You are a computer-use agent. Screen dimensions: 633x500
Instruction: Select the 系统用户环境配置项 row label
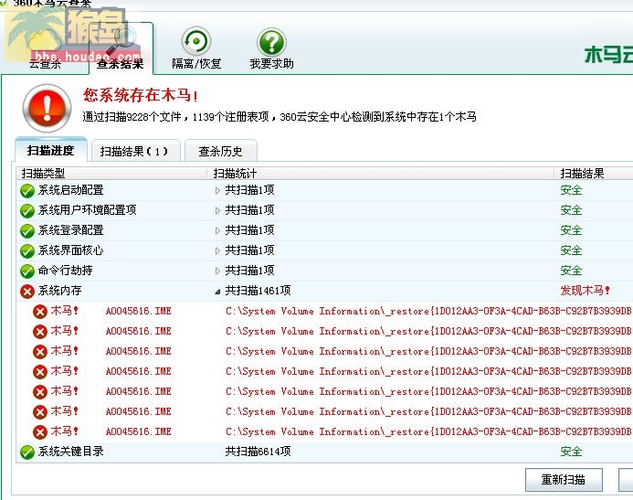pos(87,210)
